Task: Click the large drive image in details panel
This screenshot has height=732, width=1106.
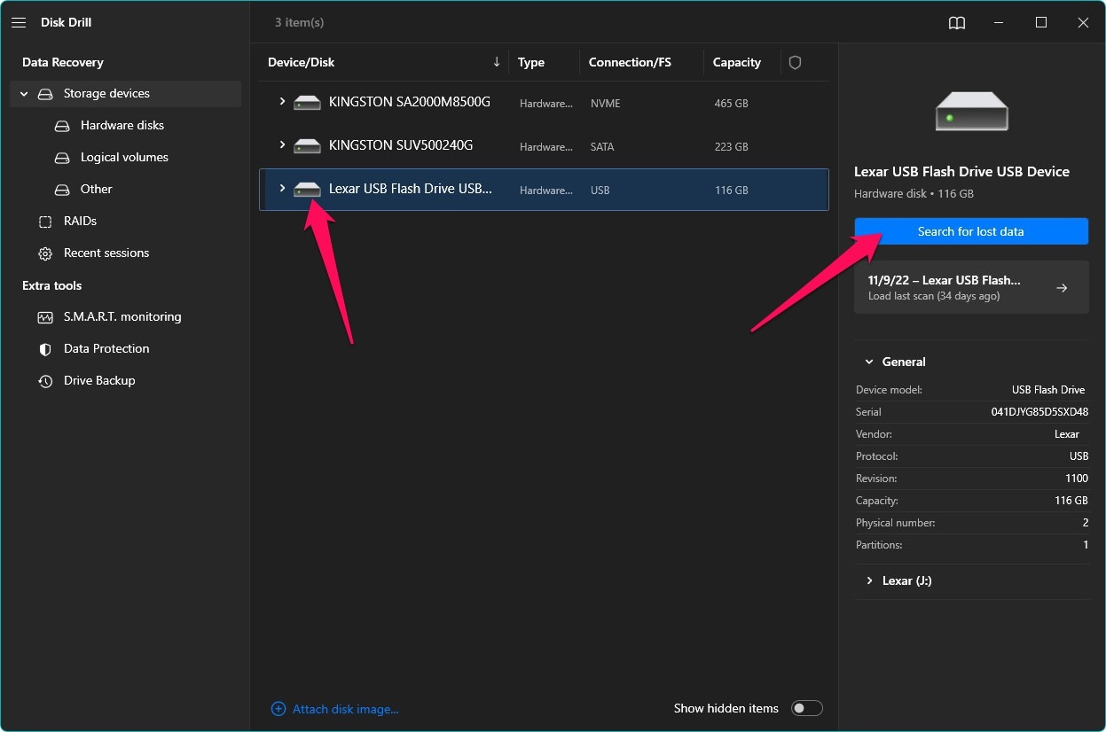Action: [972, 112]
